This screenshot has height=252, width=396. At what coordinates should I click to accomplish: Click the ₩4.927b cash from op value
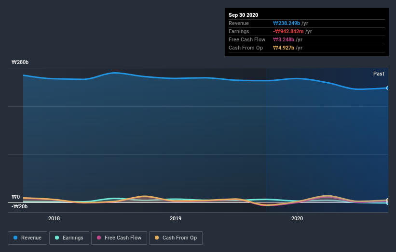tap(283, 48)
